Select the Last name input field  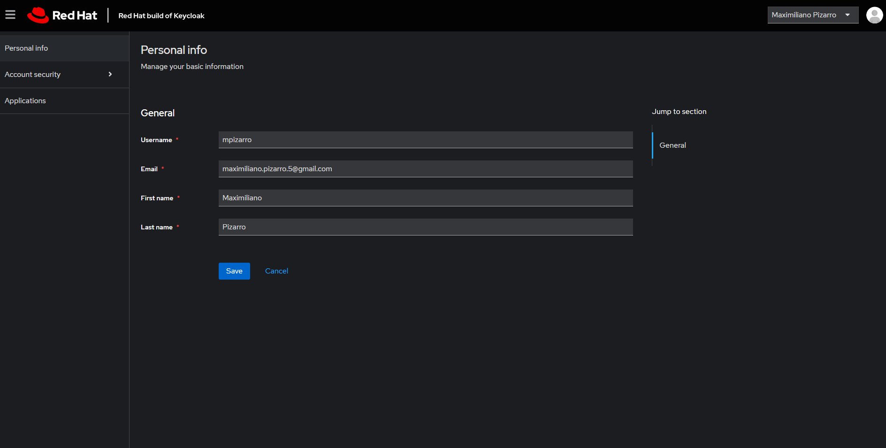point(425,227)
